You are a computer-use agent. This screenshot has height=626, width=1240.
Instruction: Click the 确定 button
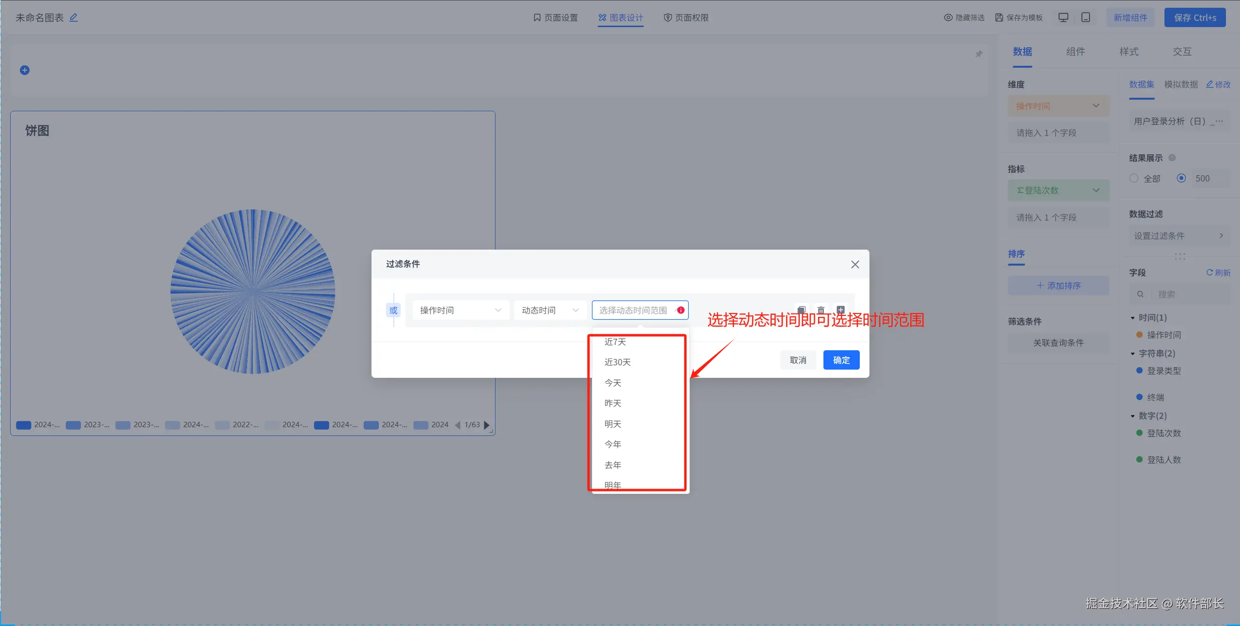[x=841, y=360]
